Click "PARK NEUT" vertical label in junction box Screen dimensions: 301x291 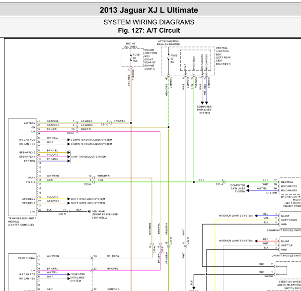click(x=194, y=62)
